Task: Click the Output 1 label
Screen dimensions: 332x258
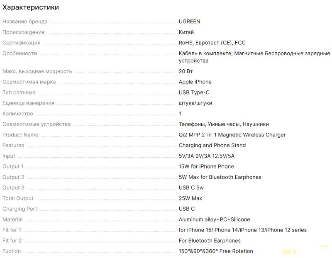Action: 13,167
